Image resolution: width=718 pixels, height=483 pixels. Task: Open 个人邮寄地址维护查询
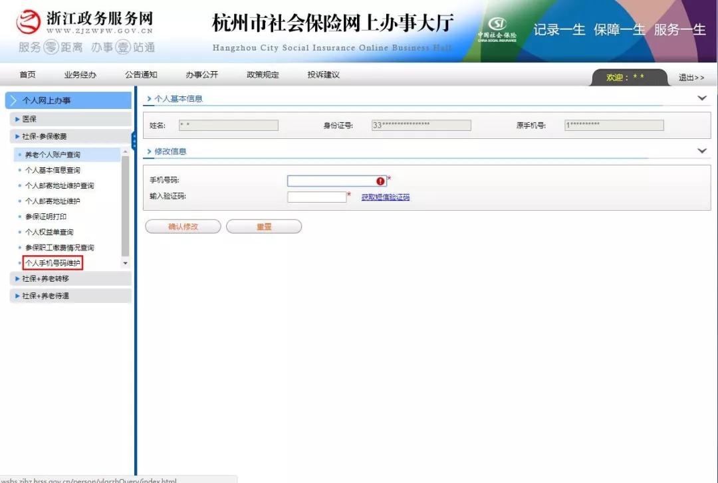click(60, 185)
